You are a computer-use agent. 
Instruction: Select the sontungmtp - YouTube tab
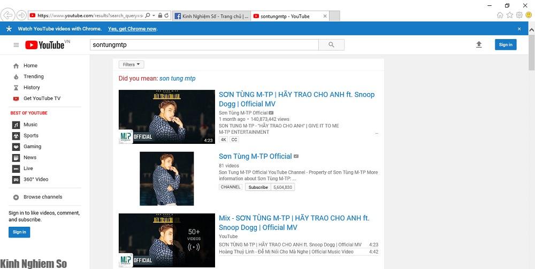click(290, 16)
